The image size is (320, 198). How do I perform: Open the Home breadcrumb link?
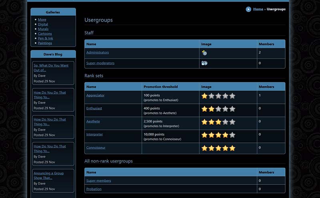coord(258,9)
